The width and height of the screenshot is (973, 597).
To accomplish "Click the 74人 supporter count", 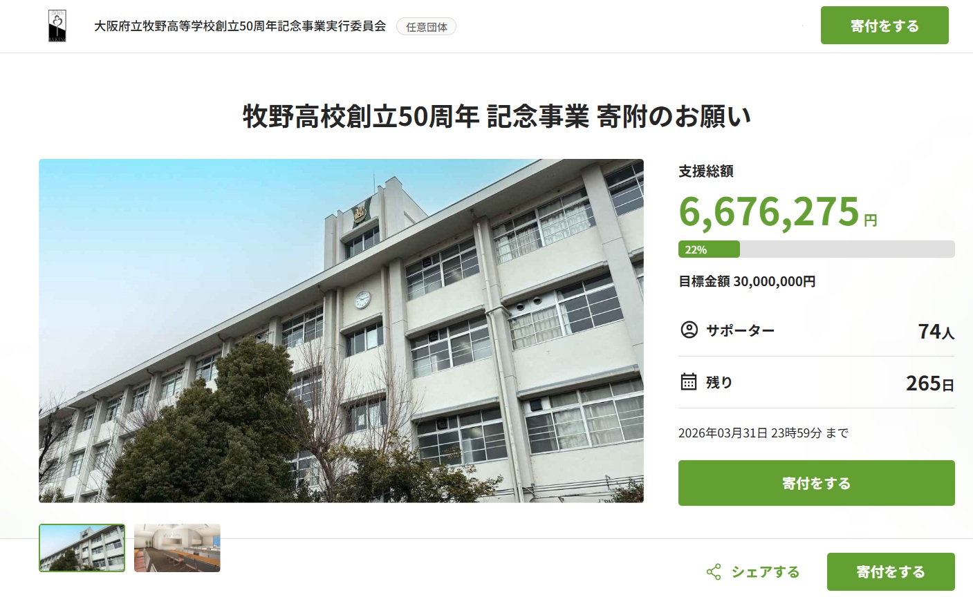I will 936,332.
